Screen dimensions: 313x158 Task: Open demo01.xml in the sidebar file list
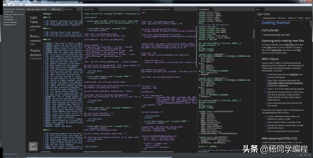click(9, 12)
